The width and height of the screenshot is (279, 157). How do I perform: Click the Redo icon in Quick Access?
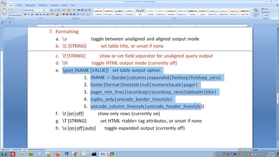(x=10, y=22)
